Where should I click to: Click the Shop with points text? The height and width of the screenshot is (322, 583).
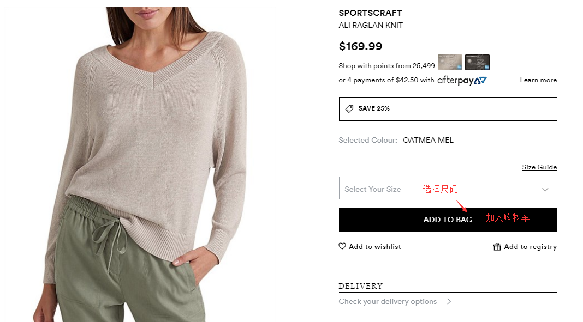tap(386, 66)
